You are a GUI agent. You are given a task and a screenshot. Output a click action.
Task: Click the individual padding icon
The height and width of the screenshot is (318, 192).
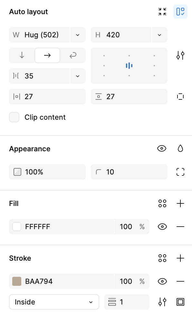(180, 97)
